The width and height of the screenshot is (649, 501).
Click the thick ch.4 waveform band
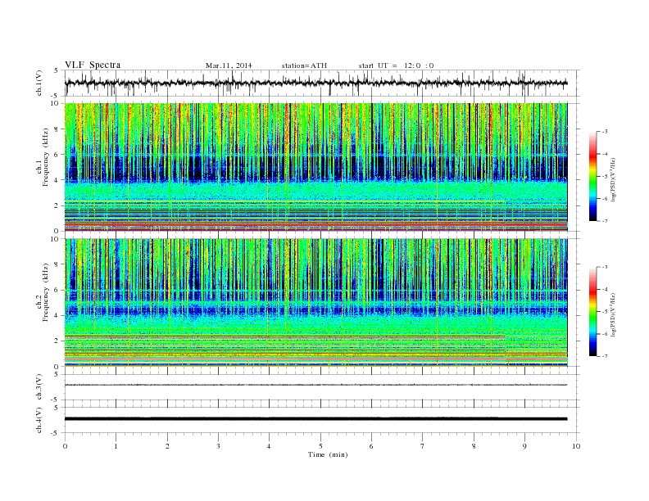(315, 419)
